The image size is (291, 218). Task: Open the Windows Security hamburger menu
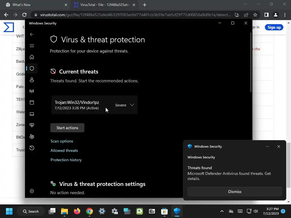click(32, 46)
